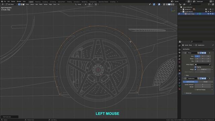
Task: Toggle the snapping magnet icon
Action: point(89,4)
